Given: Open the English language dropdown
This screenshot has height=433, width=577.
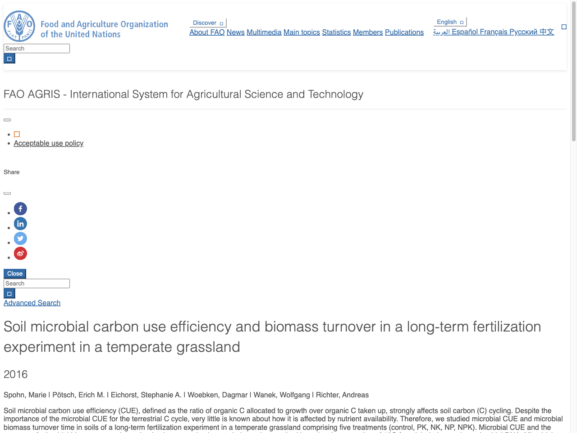Looking at the screenshot, I should pos(447,22).
